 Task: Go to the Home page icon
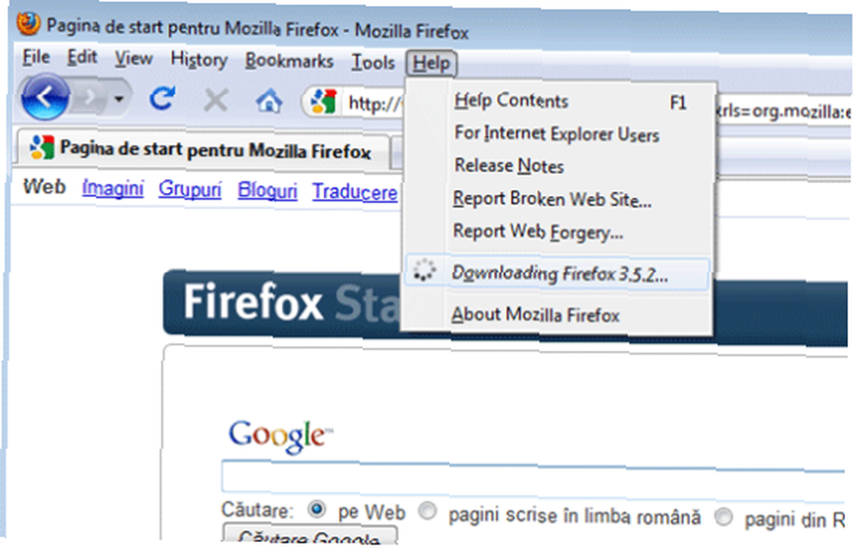(x=269, y=102)
